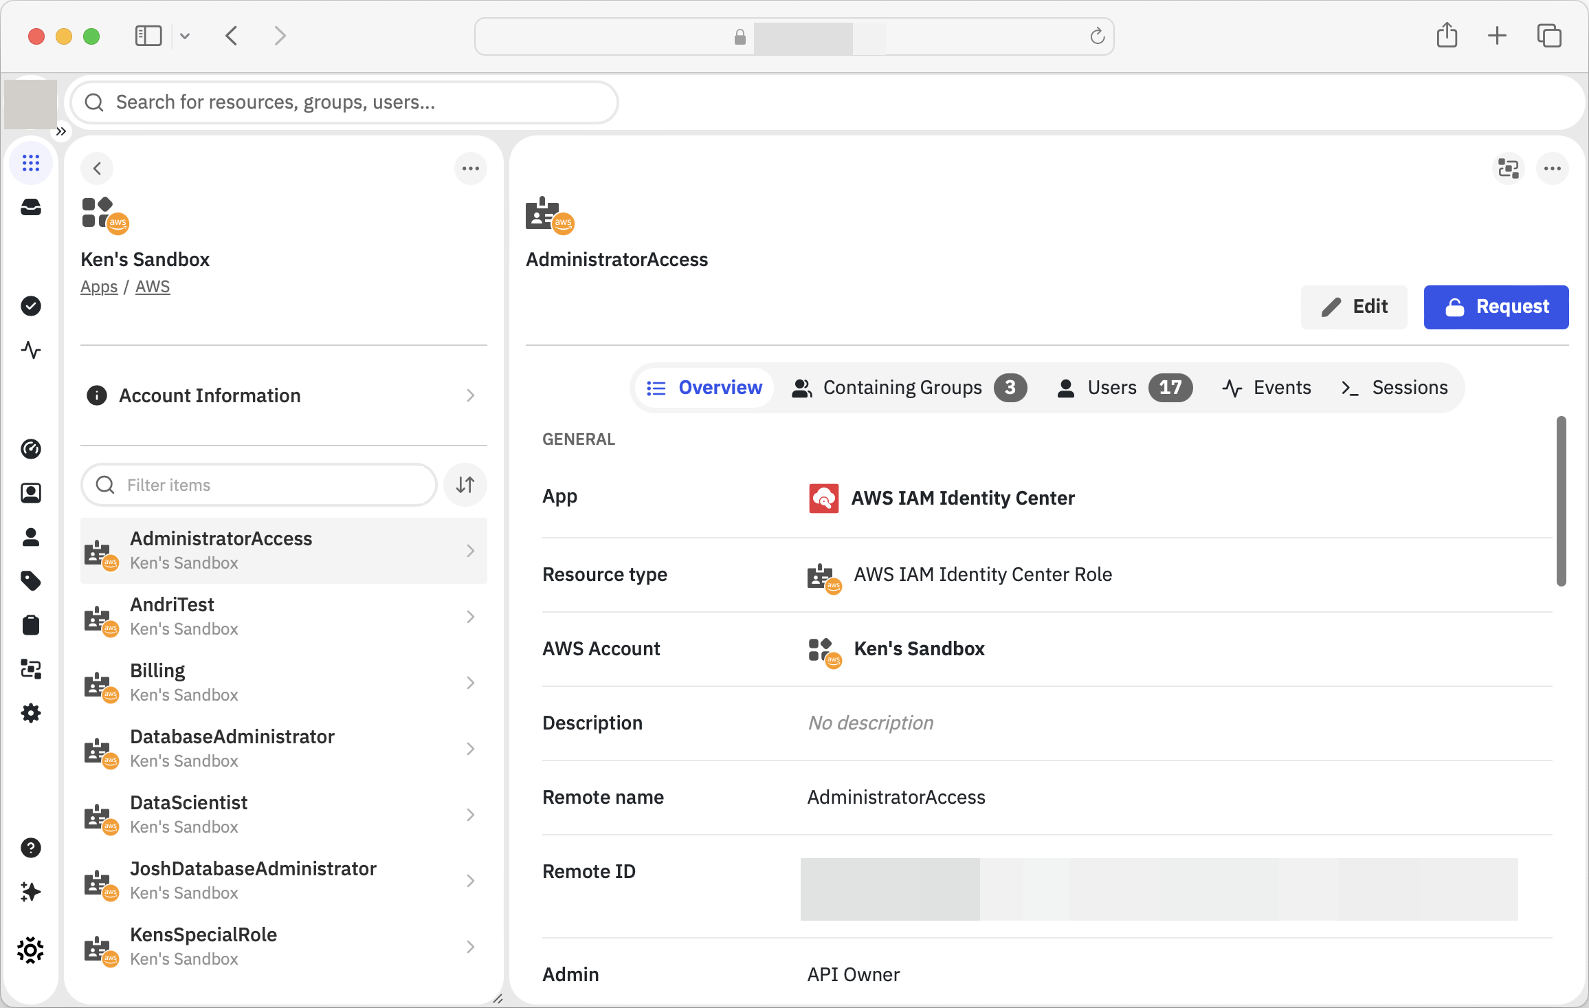Screen dimensions: 1589x1008
Task: Open graph view icon in detail header
Action: click(1509, 168)
